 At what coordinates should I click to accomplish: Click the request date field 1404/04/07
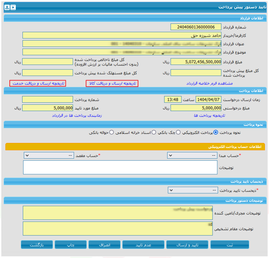(208, 99)
